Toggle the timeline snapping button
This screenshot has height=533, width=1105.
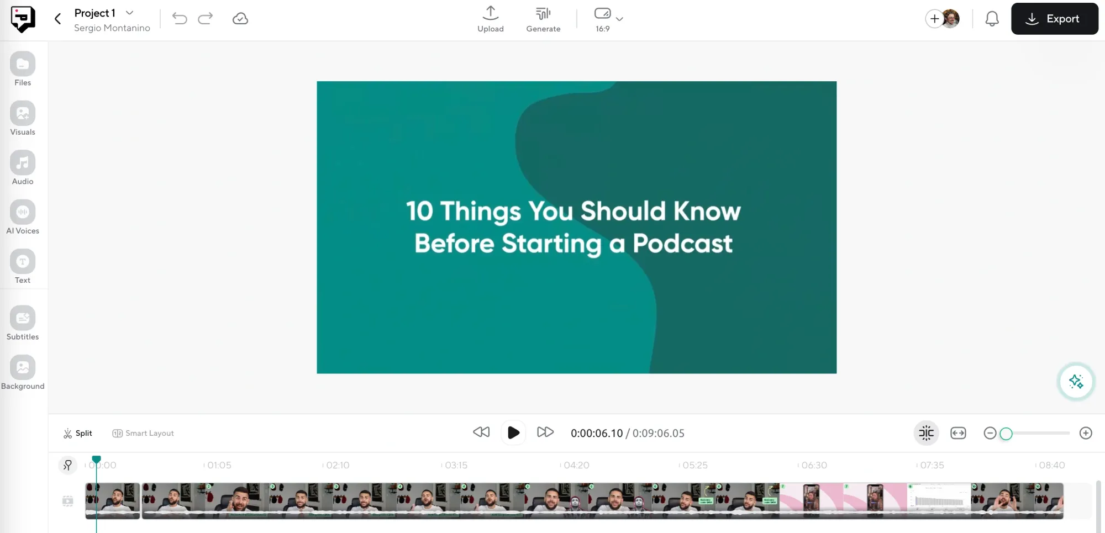click(926, 433)
